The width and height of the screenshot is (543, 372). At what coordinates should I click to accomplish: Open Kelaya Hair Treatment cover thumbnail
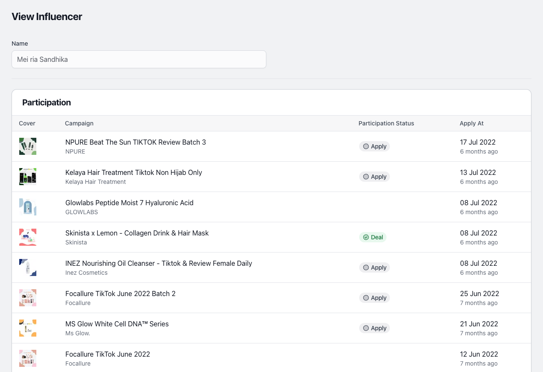coord(28,177)
